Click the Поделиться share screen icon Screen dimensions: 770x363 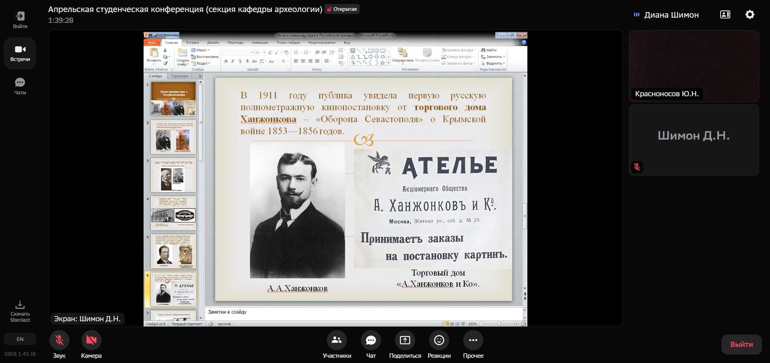tap(405, 340)
